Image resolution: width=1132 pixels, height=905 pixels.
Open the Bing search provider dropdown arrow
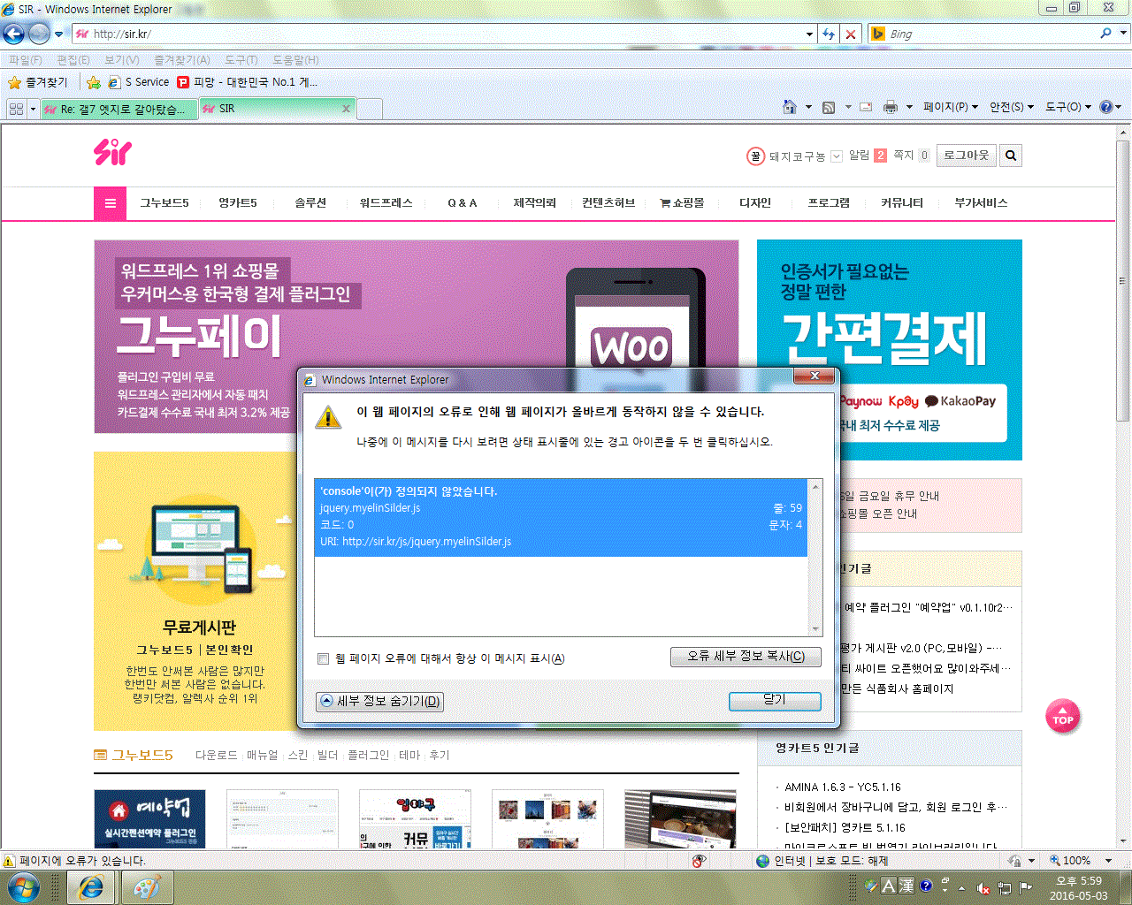[1124, 34]
